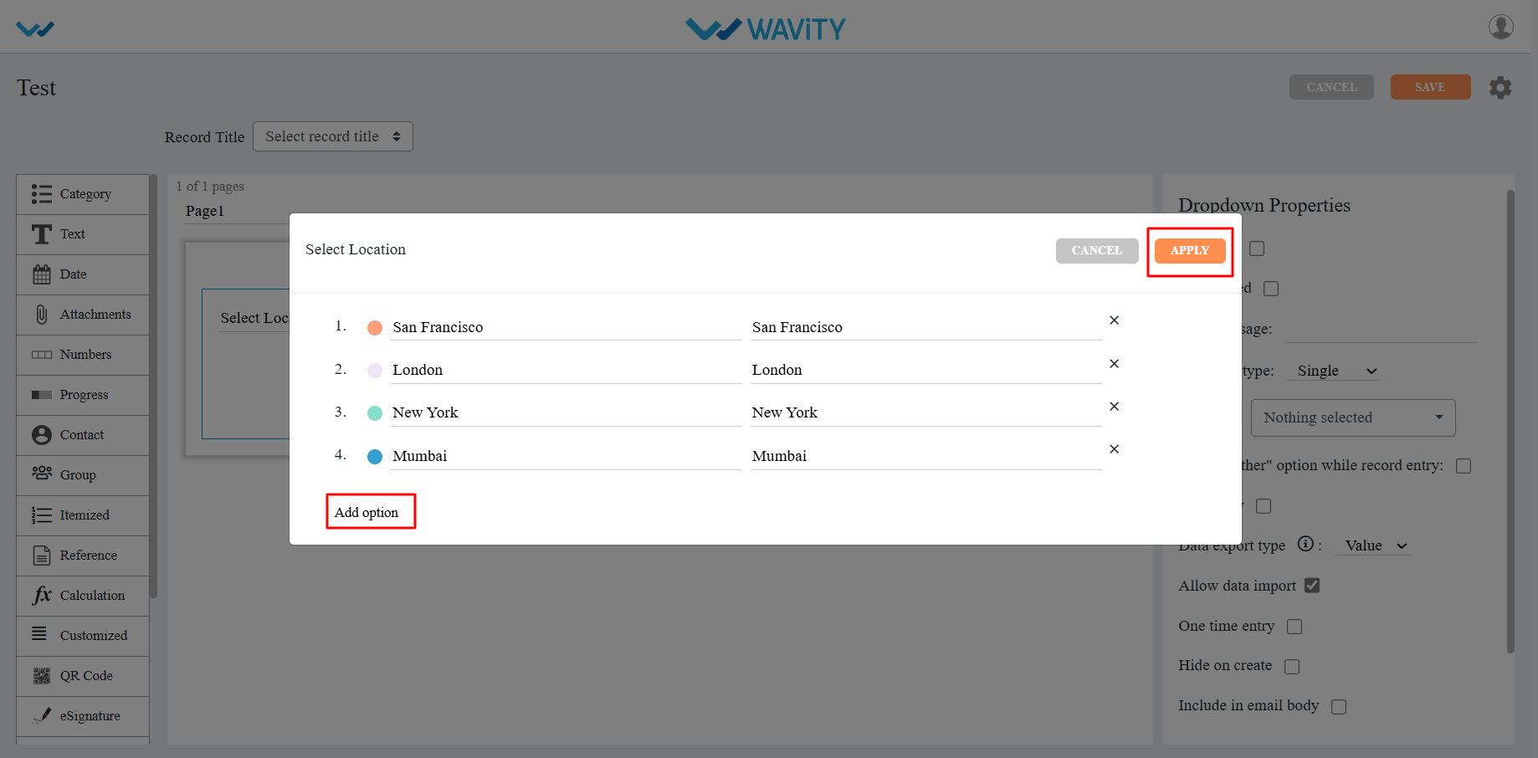Save the Test form
This screenshot has width=1538, height=758.
tap(1430, 87)
